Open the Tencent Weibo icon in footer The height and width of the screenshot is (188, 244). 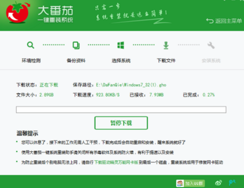coord(232,183)
